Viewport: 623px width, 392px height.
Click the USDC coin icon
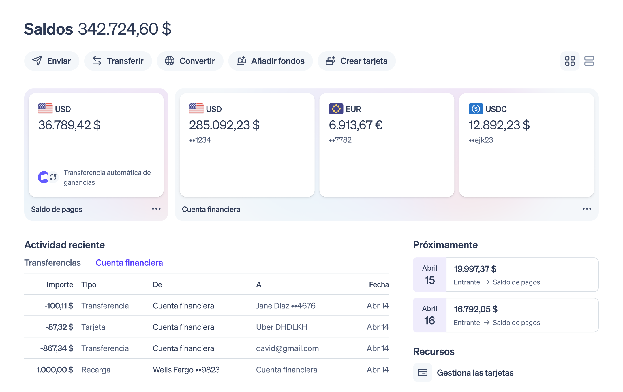pos(476,109)
